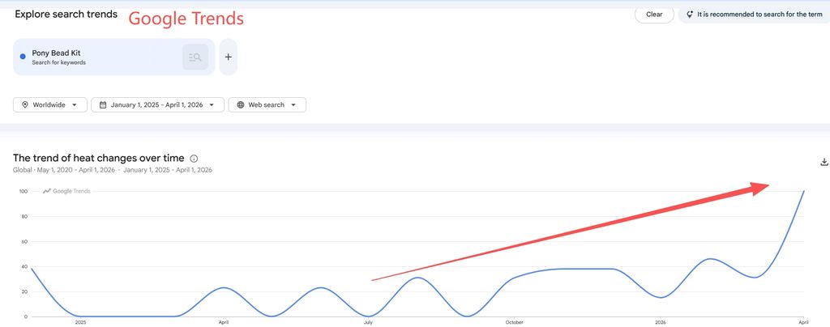Select the recommended search term suggestion
Image resolution: width=830 pixels, height=327 pixels.
pos(755,15)
